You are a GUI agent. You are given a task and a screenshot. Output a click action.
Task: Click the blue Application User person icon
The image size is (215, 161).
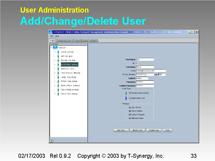(126, 98)
